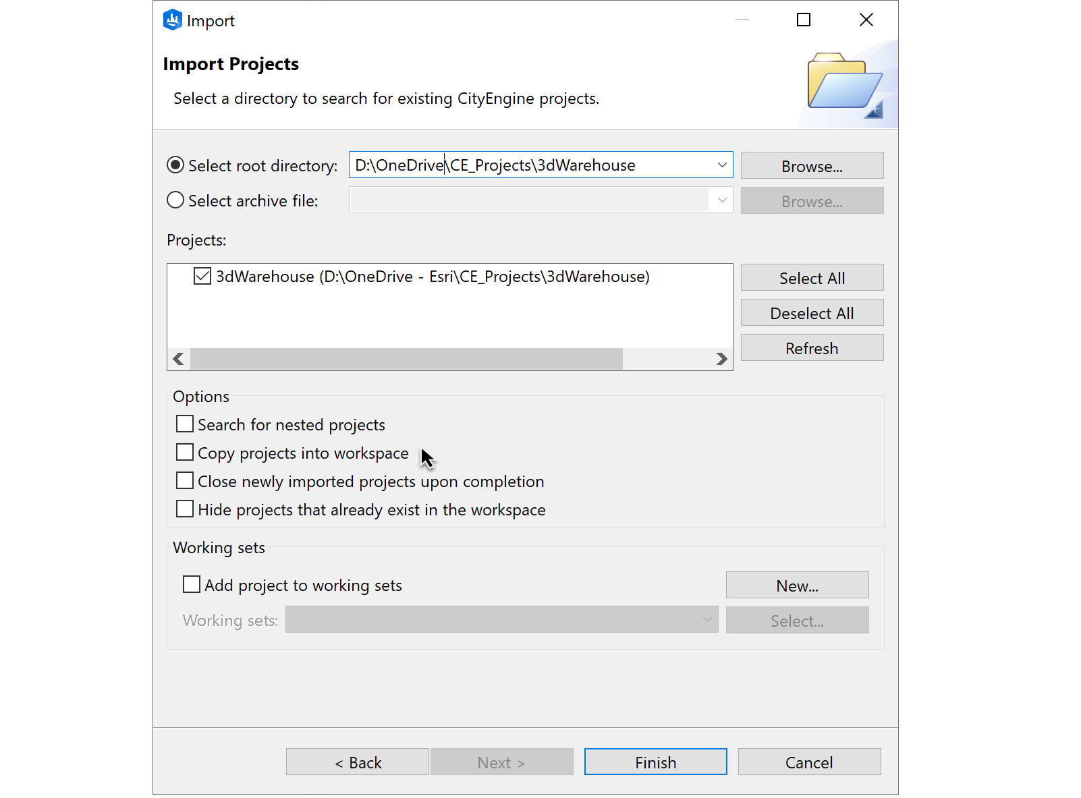The height and width of the screenshot is (798, 1081).
Task: Check Hide projects that already exist option
Action: point(185,509)
